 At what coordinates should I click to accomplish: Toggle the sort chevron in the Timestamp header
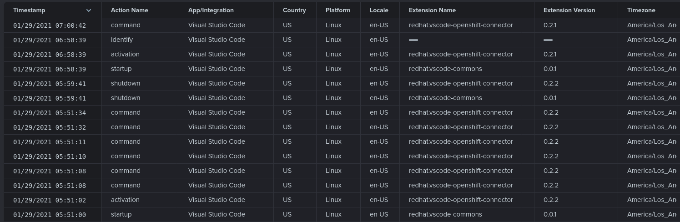[89, 10]
